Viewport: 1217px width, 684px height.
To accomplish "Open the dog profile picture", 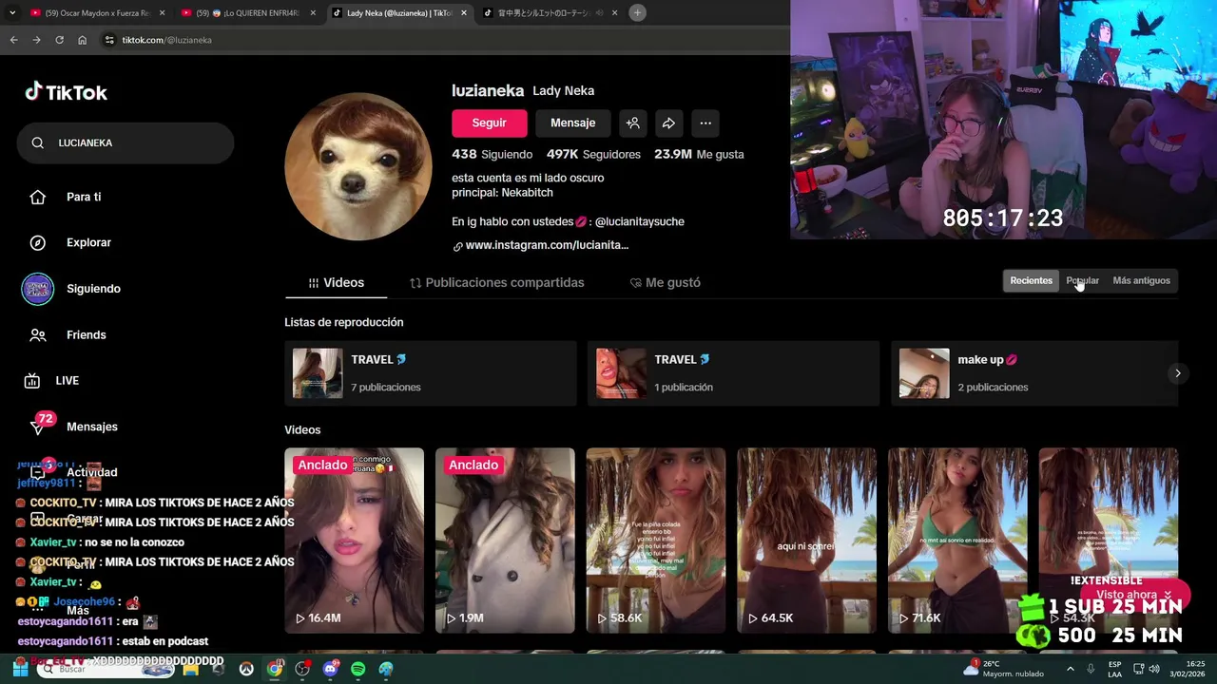I will click(358, 166).
